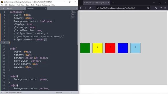Toggle the side bar from status bar icon

tap(2, 92)
